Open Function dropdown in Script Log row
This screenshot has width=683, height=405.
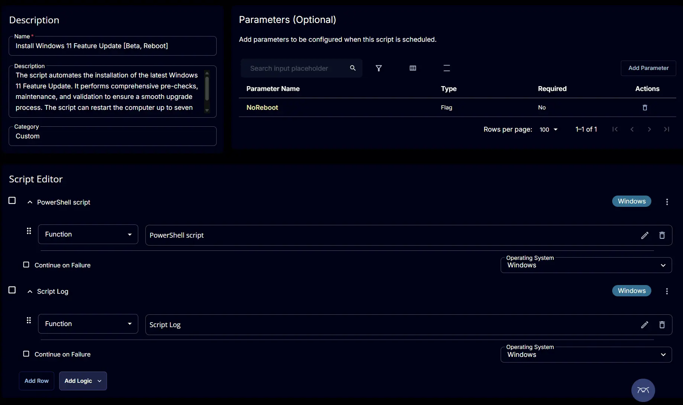coord(88,324)
